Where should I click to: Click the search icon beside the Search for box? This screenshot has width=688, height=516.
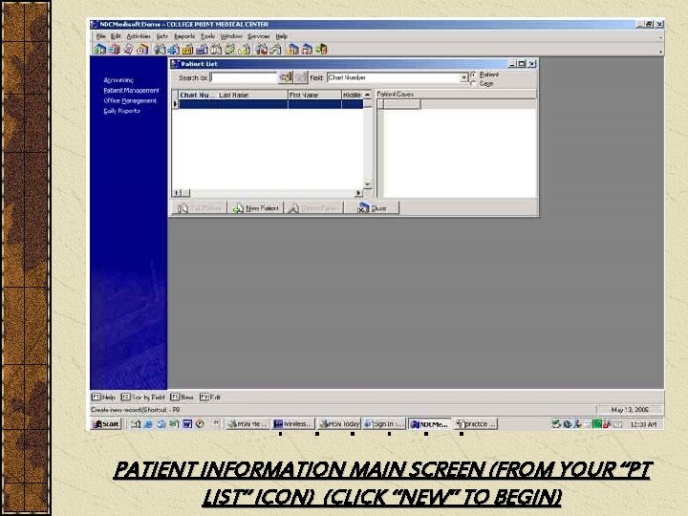tap(285, 77)
